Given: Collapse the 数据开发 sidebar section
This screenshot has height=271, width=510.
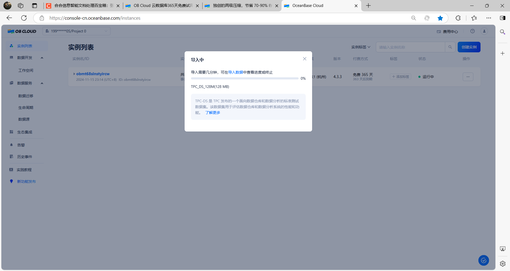Looking at the screenshot, I should (x=42, y=58).
